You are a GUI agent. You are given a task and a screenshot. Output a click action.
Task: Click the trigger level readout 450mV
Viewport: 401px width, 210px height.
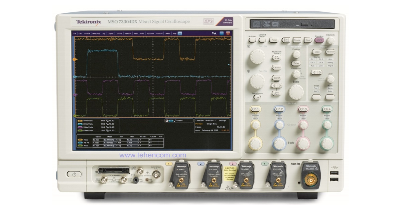pos(179,120)
